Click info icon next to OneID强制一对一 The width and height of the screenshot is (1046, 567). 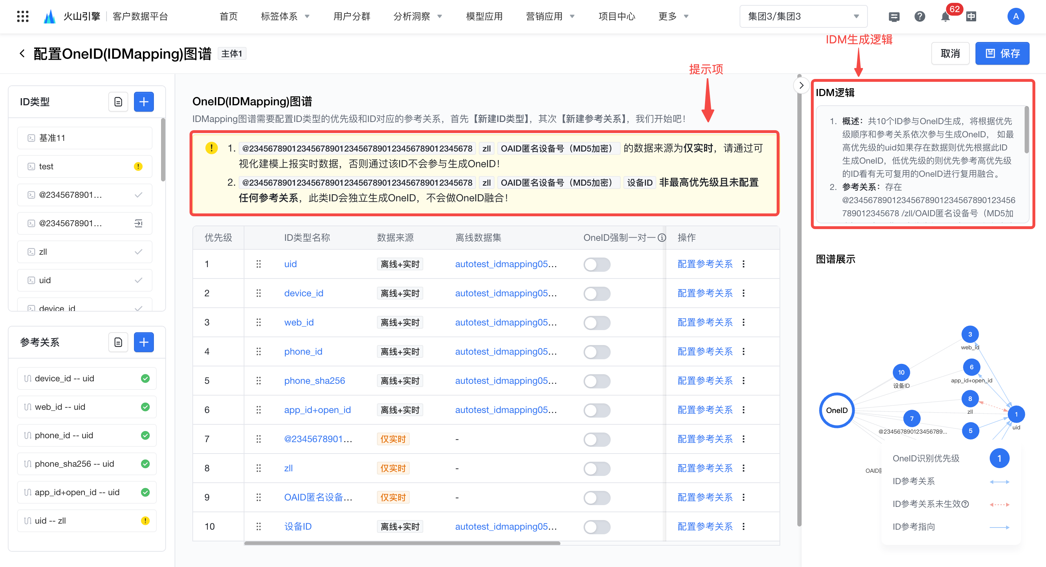coord(662,238)
